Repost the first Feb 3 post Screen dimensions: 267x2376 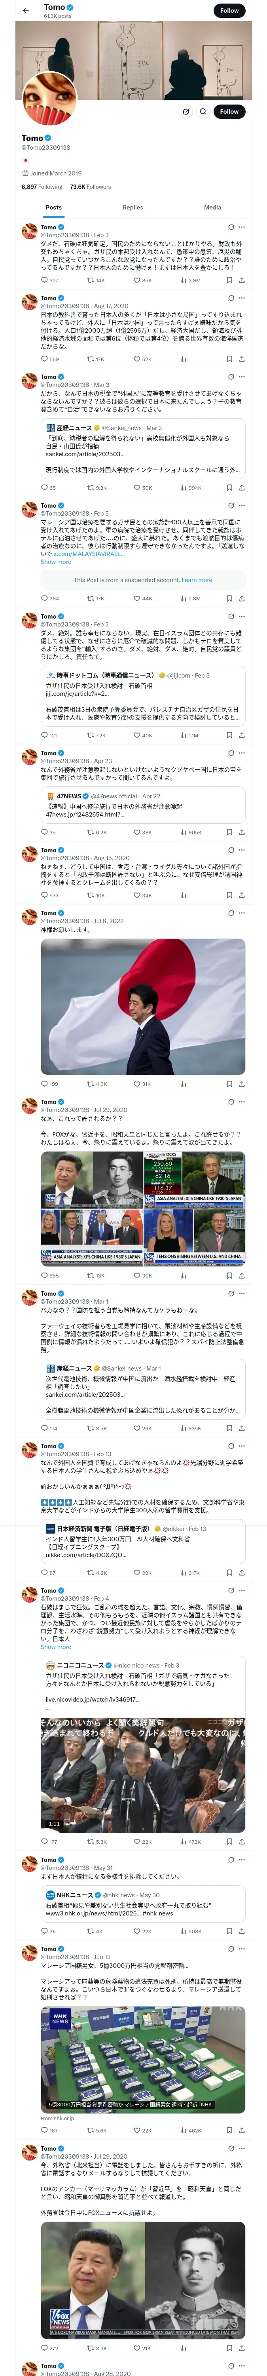95,280
